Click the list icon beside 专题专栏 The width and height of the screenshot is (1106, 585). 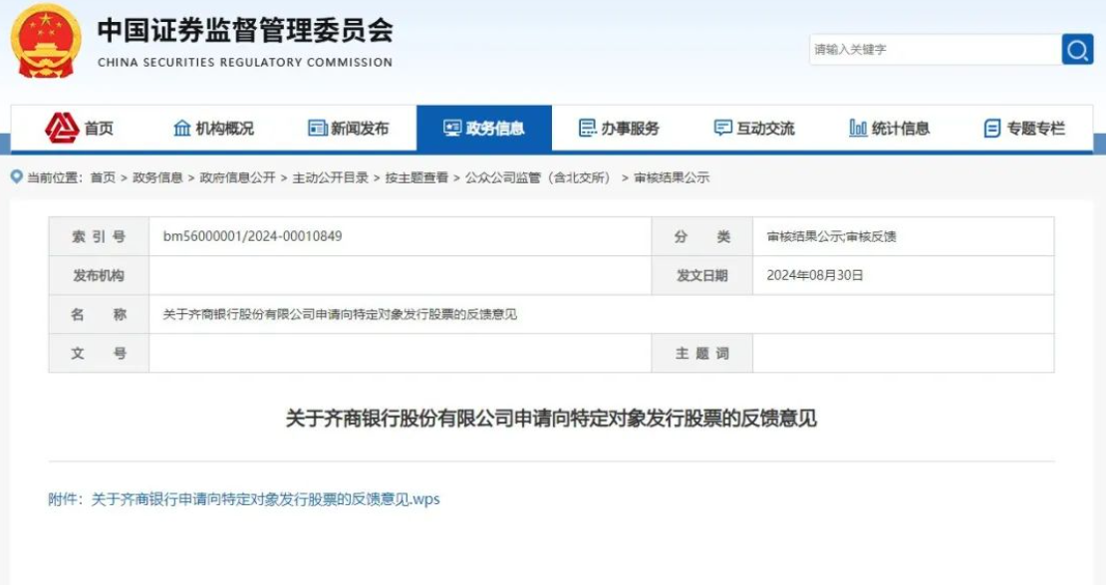[x=991, y=129]
